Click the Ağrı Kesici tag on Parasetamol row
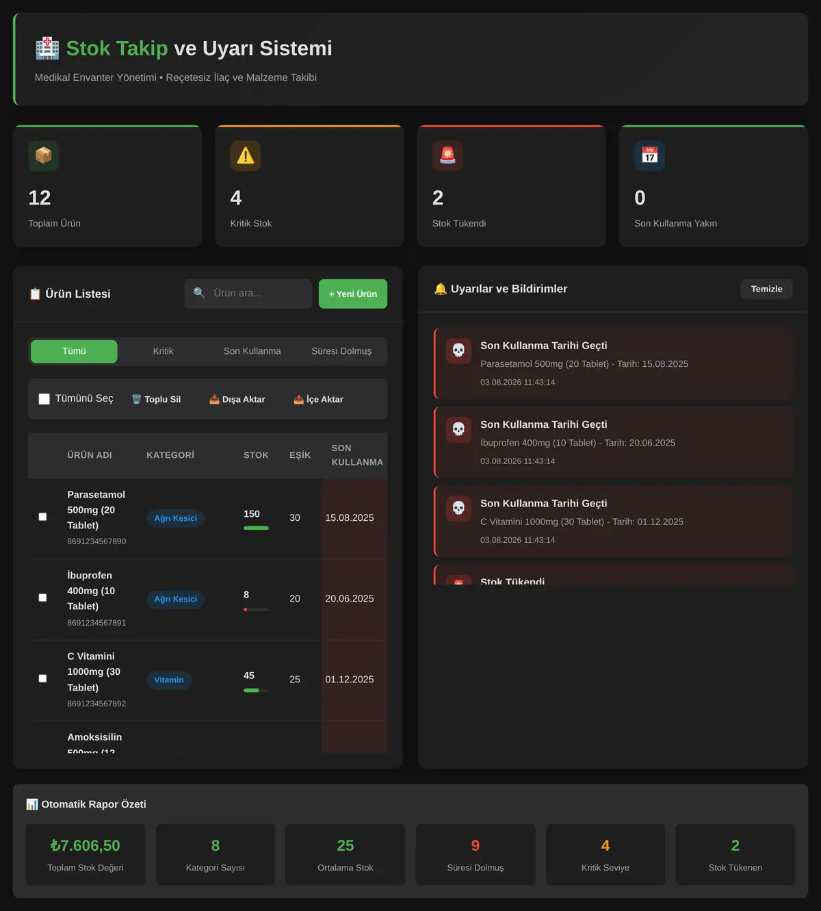Image resolution: width=821 pixels, height=911 pixels. (x=175, y=518)
